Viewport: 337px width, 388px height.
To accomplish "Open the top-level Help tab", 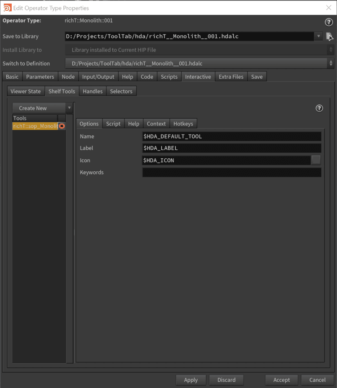I will click(x=128, y=77).
